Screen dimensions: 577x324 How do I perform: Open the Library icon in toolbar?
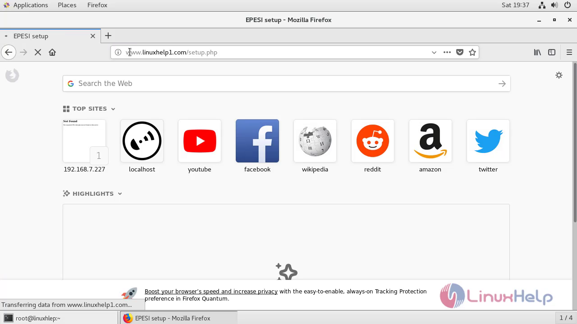537,52
